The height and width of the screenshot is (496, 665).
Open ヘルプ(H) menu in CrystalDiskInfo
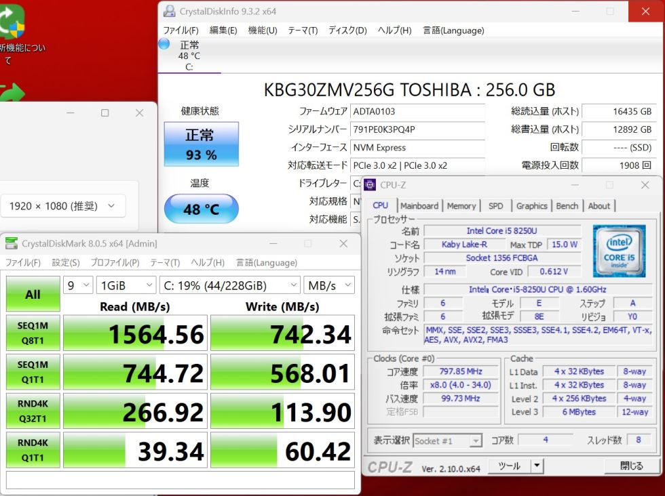tap(394, 30)
